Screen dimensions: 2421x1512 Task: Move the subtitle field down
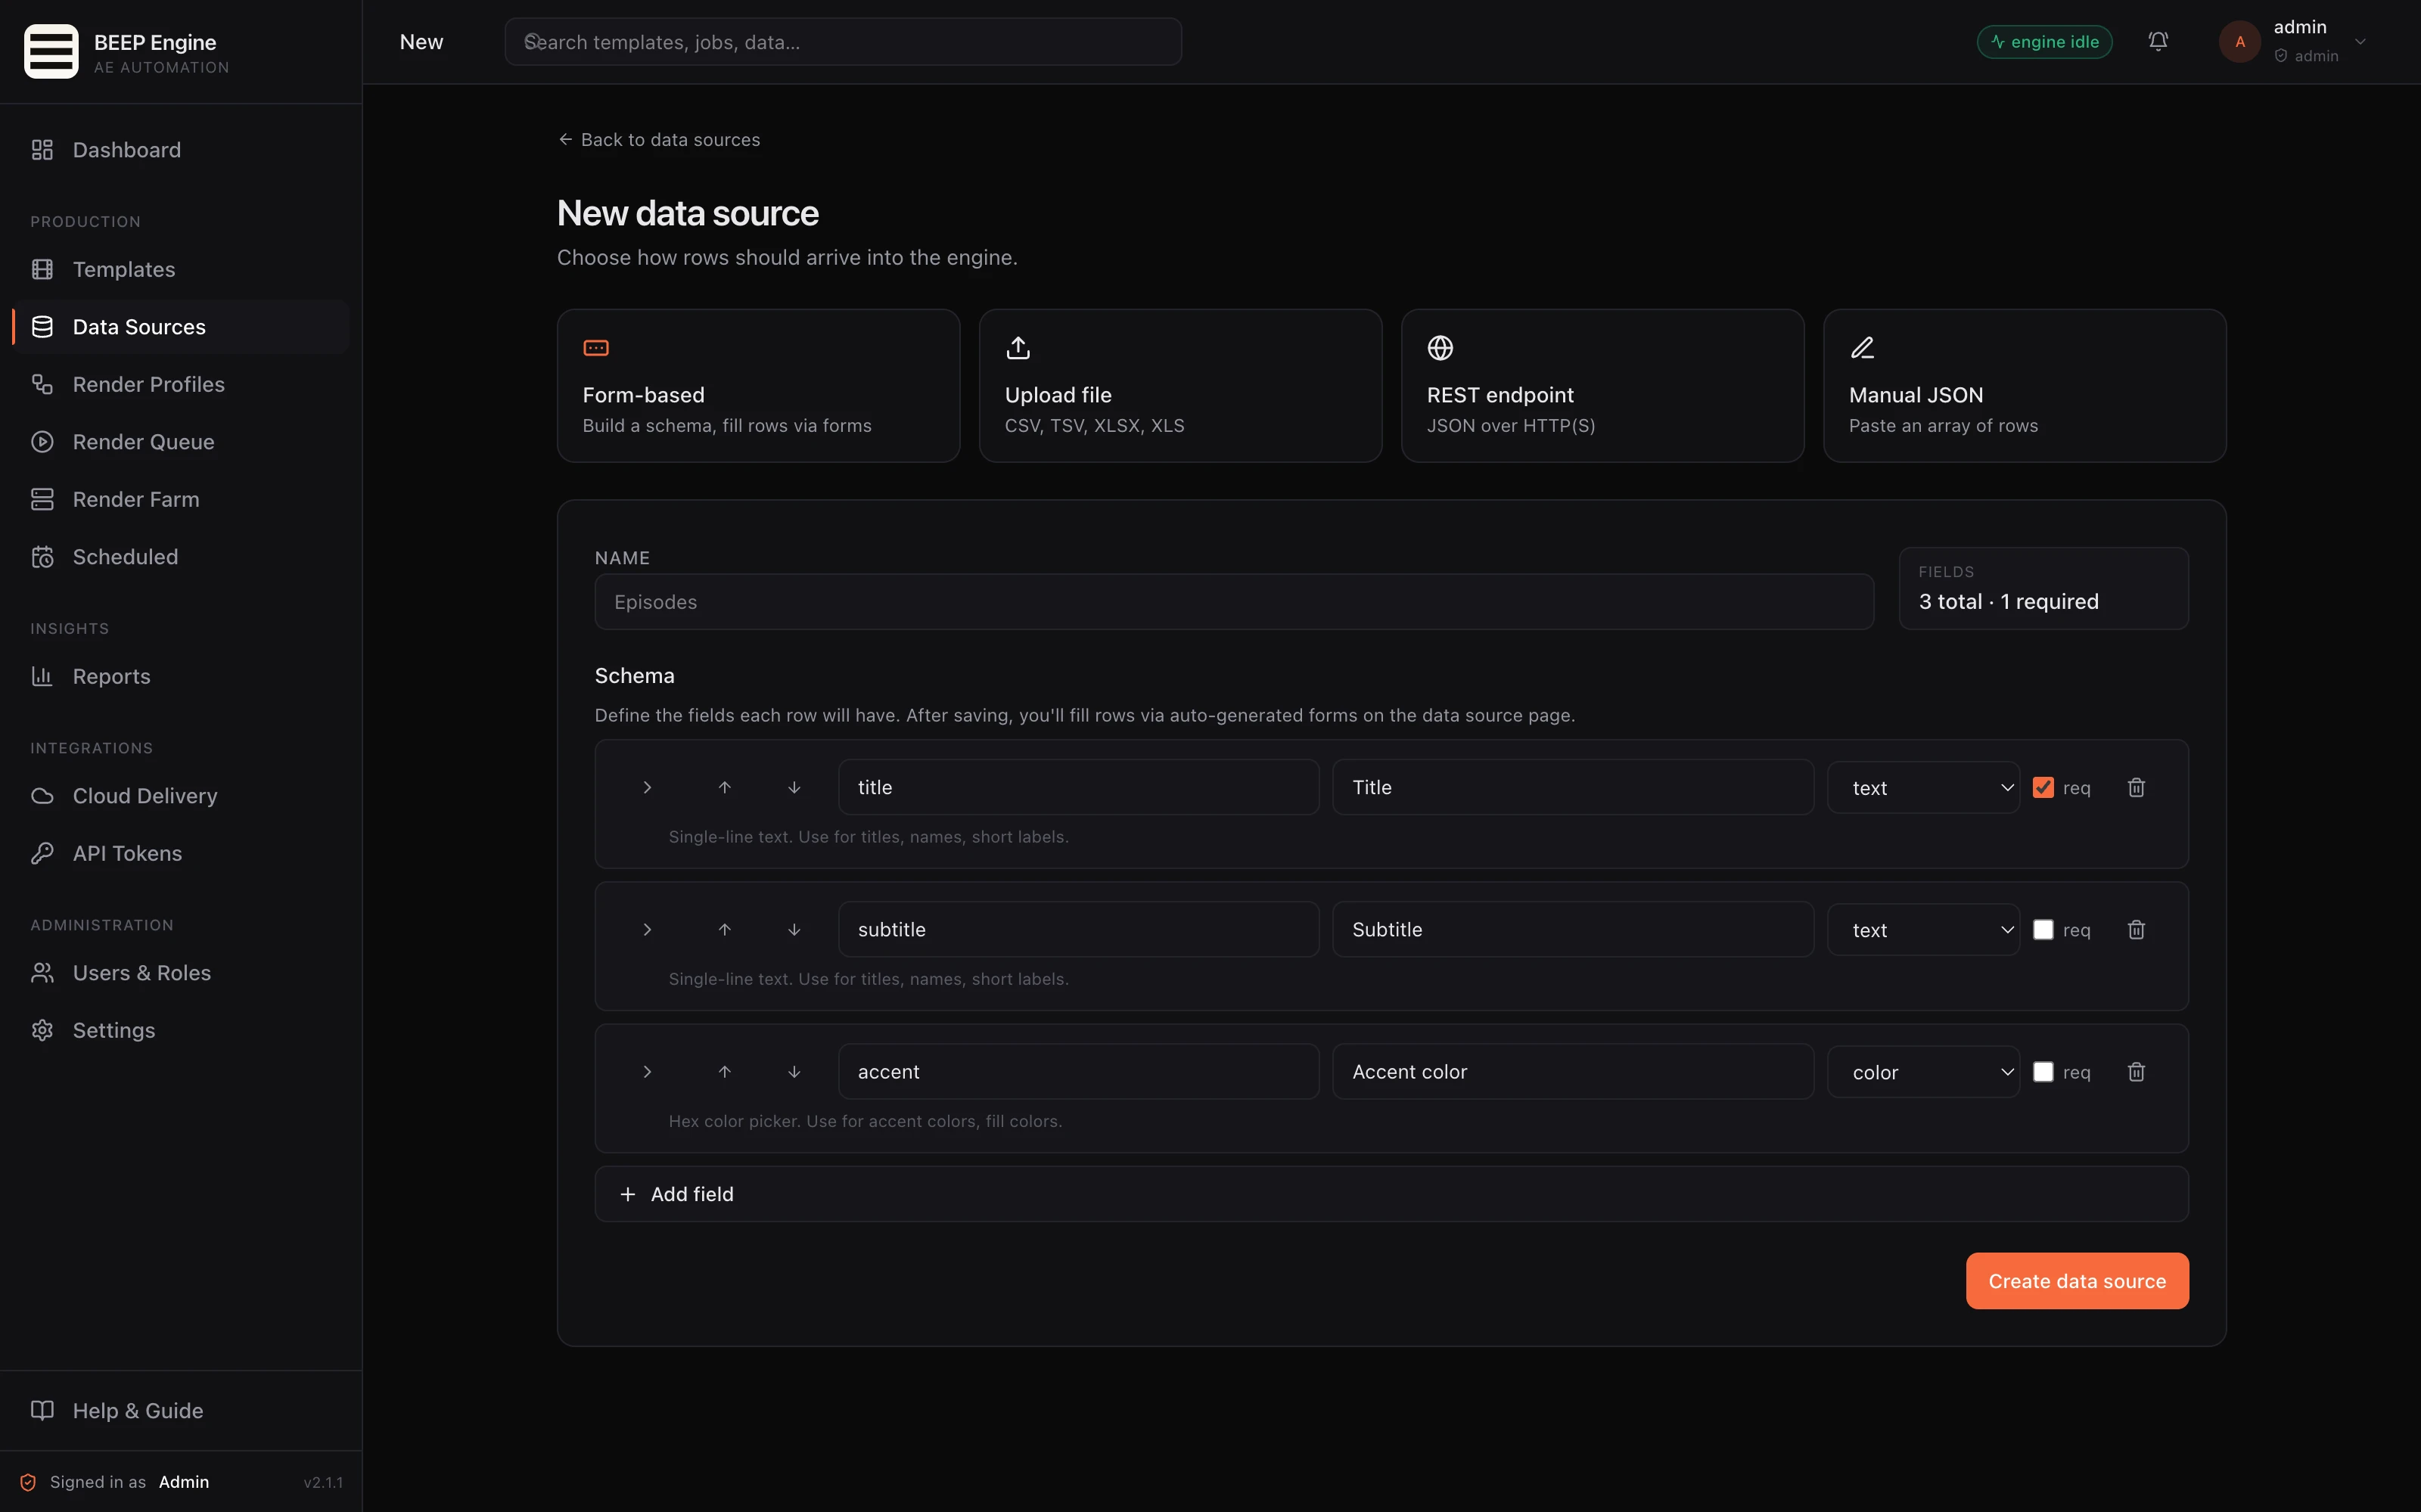tap(794, 930)
